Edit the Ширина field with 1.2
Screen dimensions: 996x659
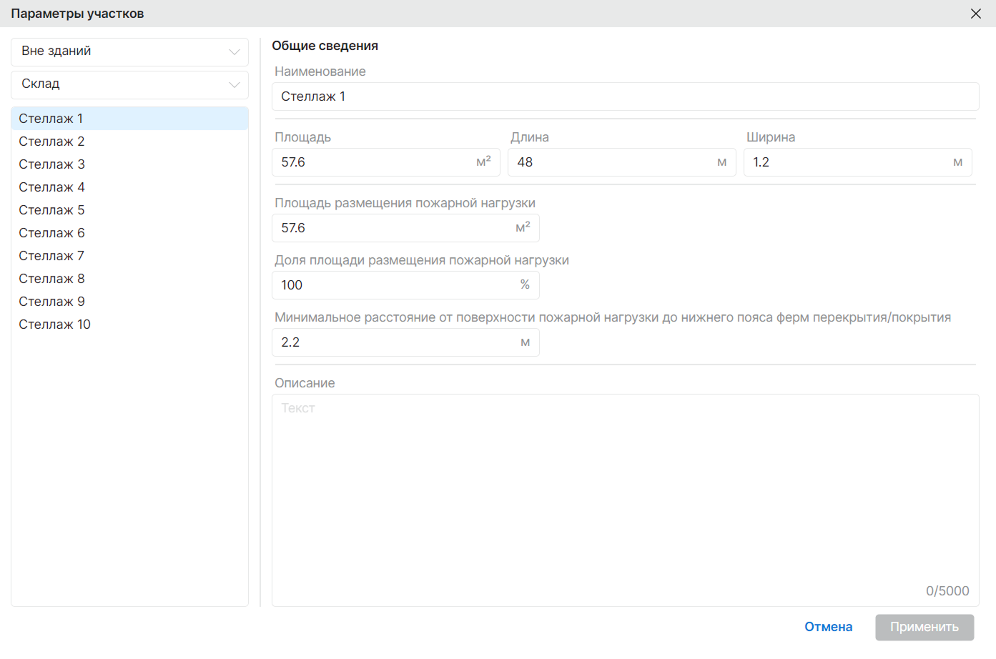click(x=857, y=162)
